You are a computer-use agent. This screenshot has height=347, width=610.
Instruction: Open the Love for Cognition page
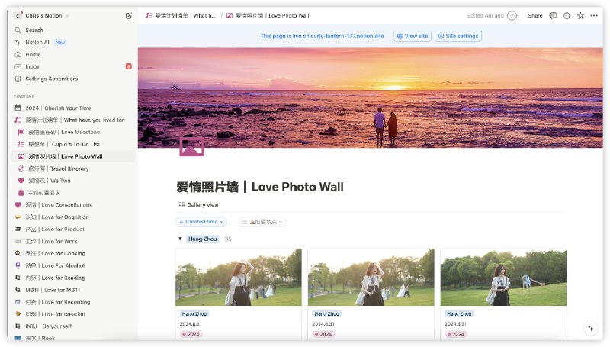tap(56, 217)
